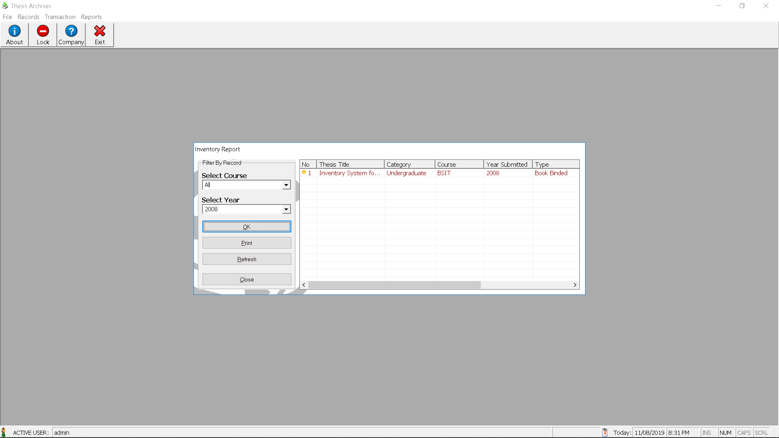Select the yellow bullet on row 1
This screenshot has width=779, height=438.
pyautogui.click(x=304, y=172)
